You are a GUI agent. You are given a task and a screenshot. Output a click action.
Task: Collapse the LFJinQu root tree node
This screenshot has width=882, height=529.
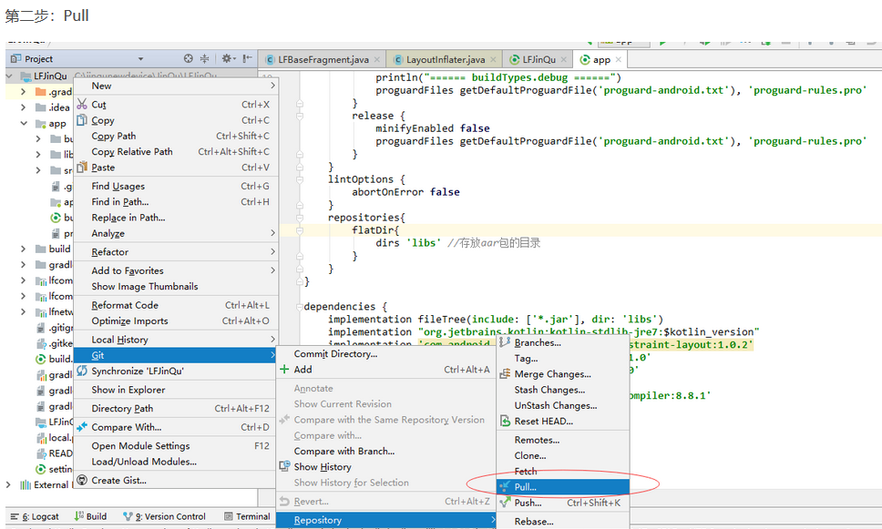9,76
